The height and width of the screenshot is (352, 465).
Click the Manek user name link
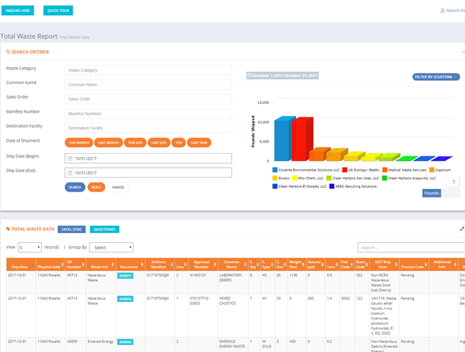pos(456,11)
